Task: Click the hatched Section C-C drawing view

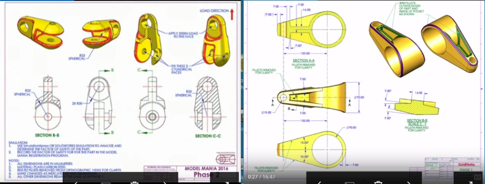Action: pyautogui.click(x=208, y=103)
